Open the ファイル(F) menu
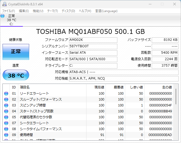The height and width of the screenshot is (143, 181). [9, 11]
